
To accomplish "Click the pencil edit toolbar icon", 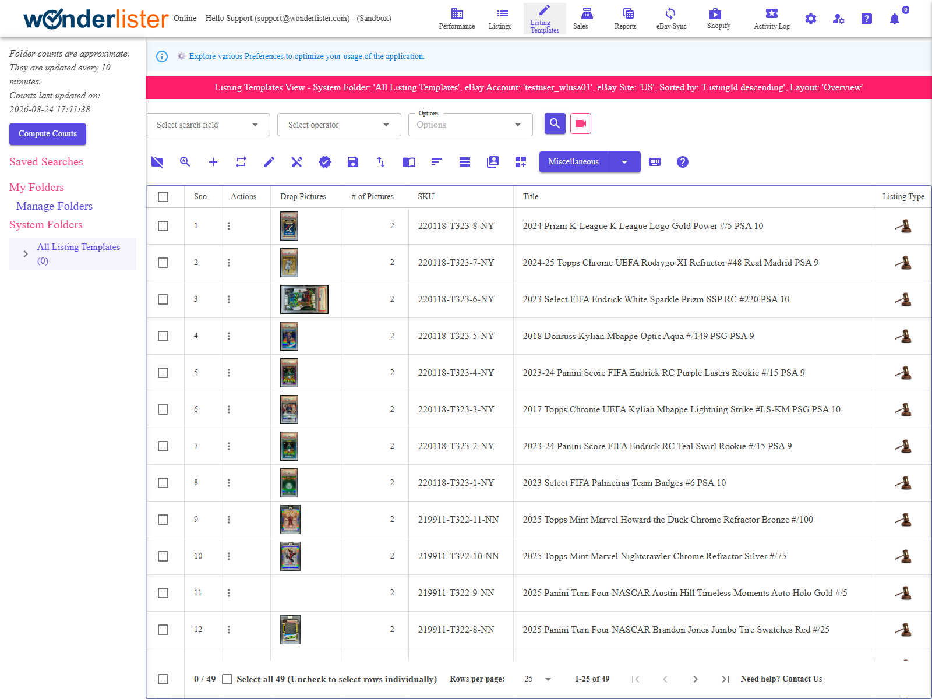I will point(269,162).
